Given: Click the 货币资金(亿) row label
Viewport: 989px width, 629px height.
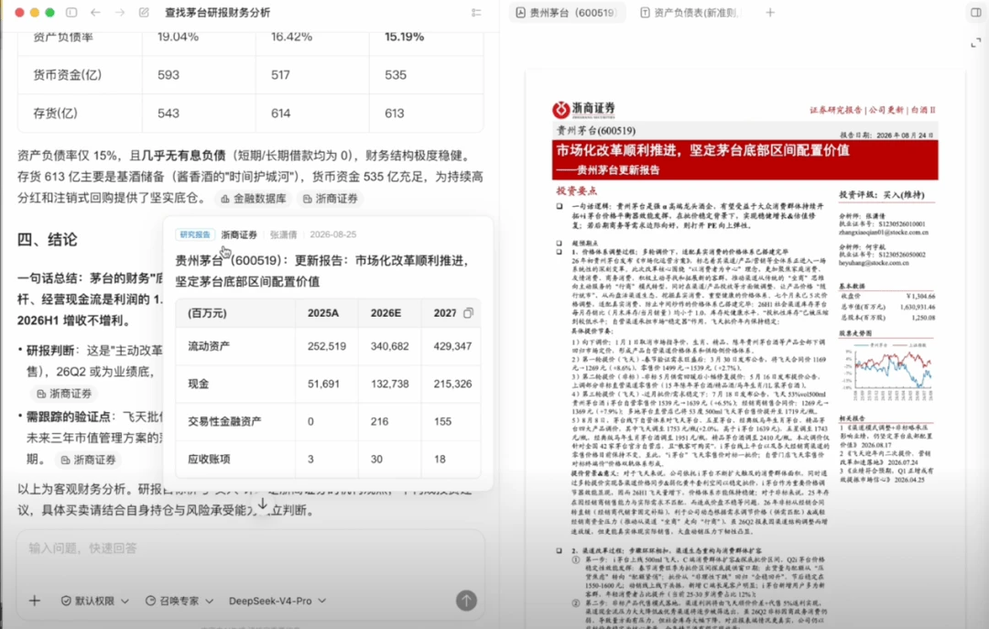Looking at the screenshot, I should click(x=68, y=75).
